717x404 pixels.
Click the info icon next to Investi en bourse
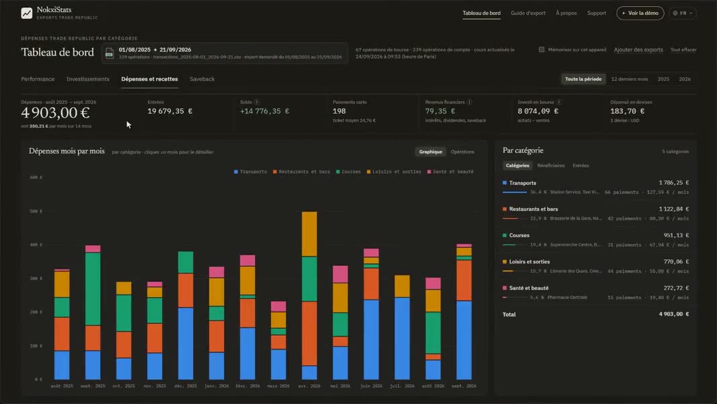(559, 102)
